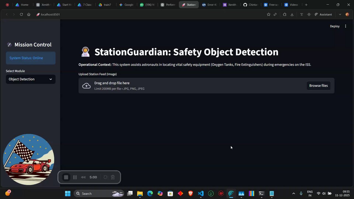Bookmark this page with the star icon
The width and height of the screenshot is (354, 199).
[x=268, y=14]
